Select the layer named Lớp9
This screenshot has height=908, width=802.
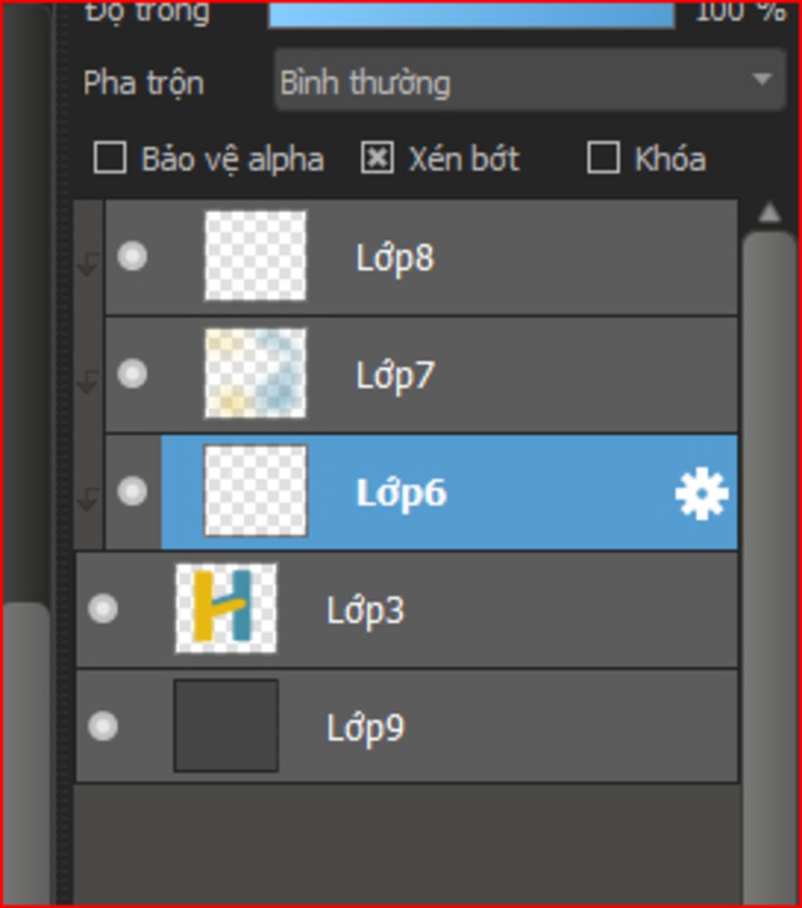tap(365, 728)
